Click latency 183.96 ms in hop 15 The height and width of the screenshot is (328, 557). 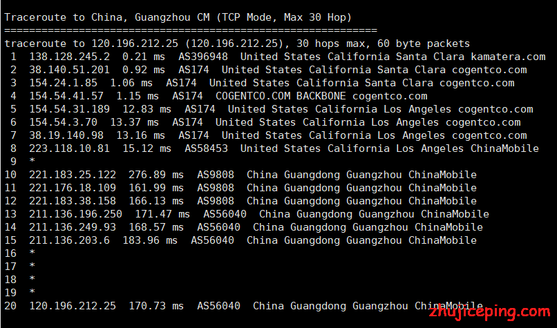(x=150, y=240)
